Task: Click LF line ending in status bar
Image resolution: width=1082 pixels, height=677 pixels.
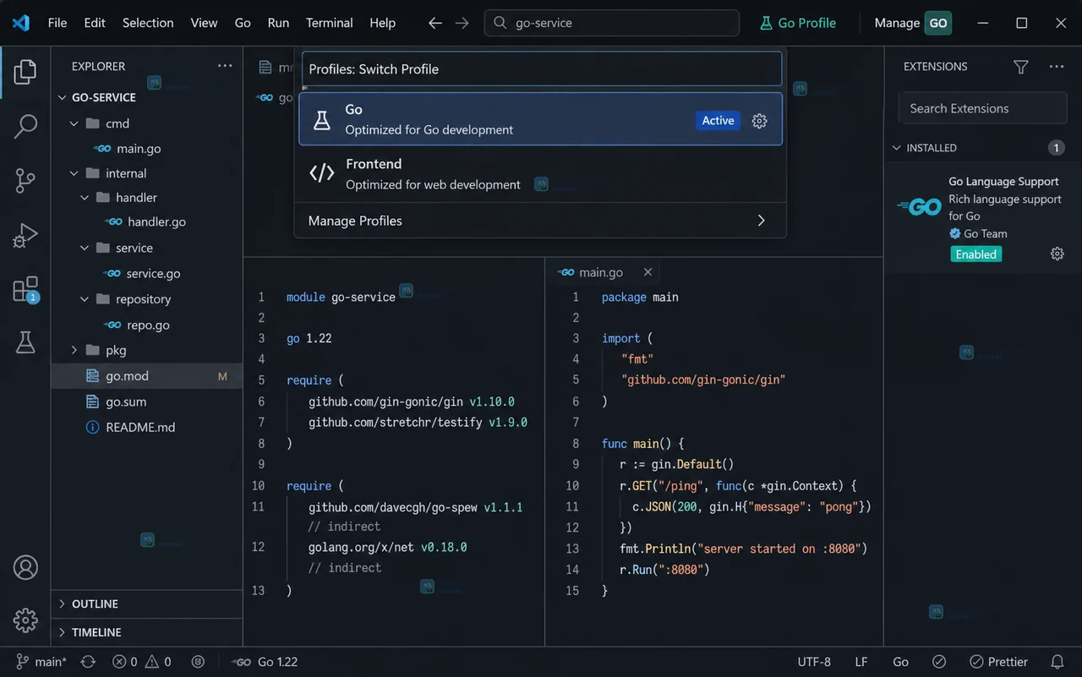Action: (861, 662)
